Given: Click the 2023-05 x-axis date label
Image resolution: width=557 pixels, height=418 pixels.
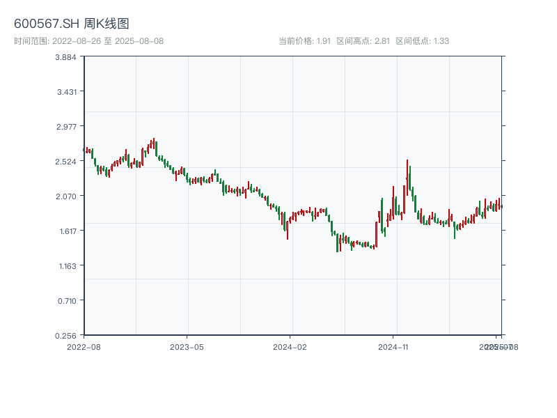Looking at the screenshot, I should (x=187, y=346).
